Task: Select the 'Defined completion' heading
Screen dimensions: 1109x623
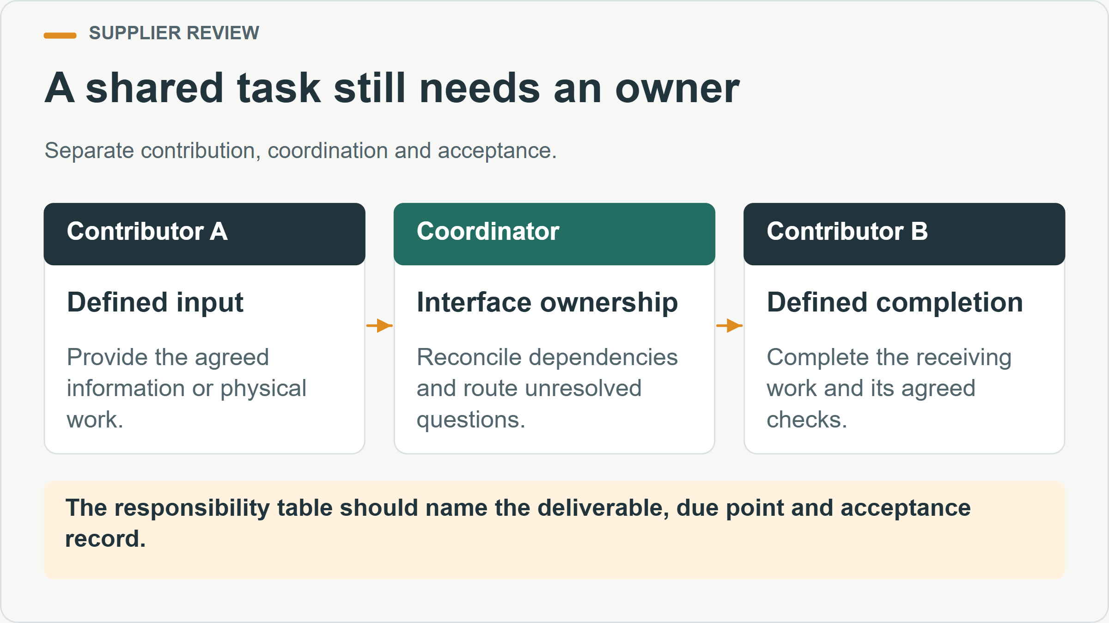Action: [x=895, y=302]
